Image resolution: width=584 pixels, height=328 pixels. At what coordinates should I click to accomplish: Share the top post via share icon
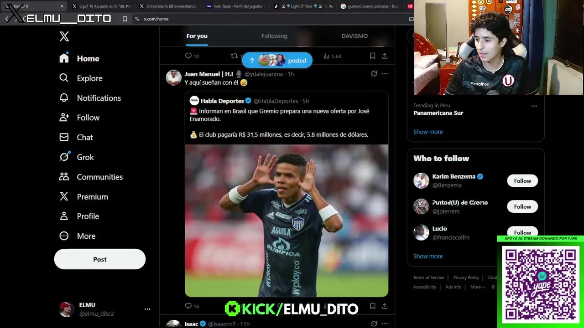[385, 56]
